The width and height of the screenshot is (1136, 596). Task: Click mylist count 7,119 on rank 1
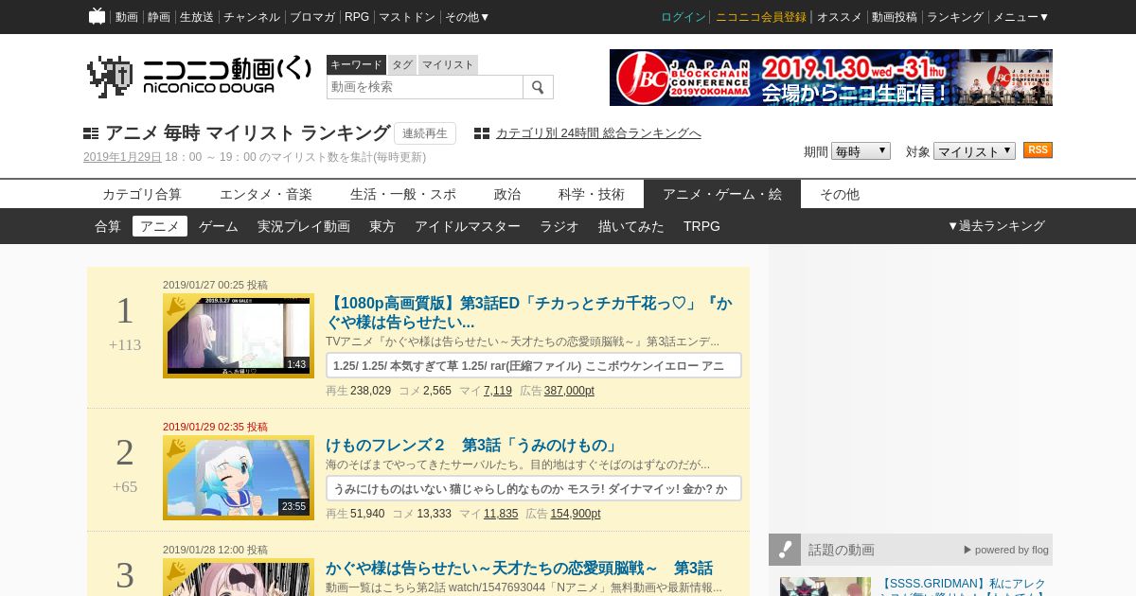pyautogui.click(x=498, y=391)
